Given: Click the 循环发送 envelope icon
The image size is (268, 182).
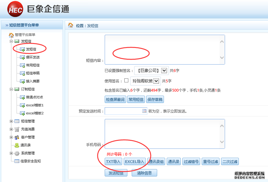Looking at the screenshot, I should (x=22, y=57).
